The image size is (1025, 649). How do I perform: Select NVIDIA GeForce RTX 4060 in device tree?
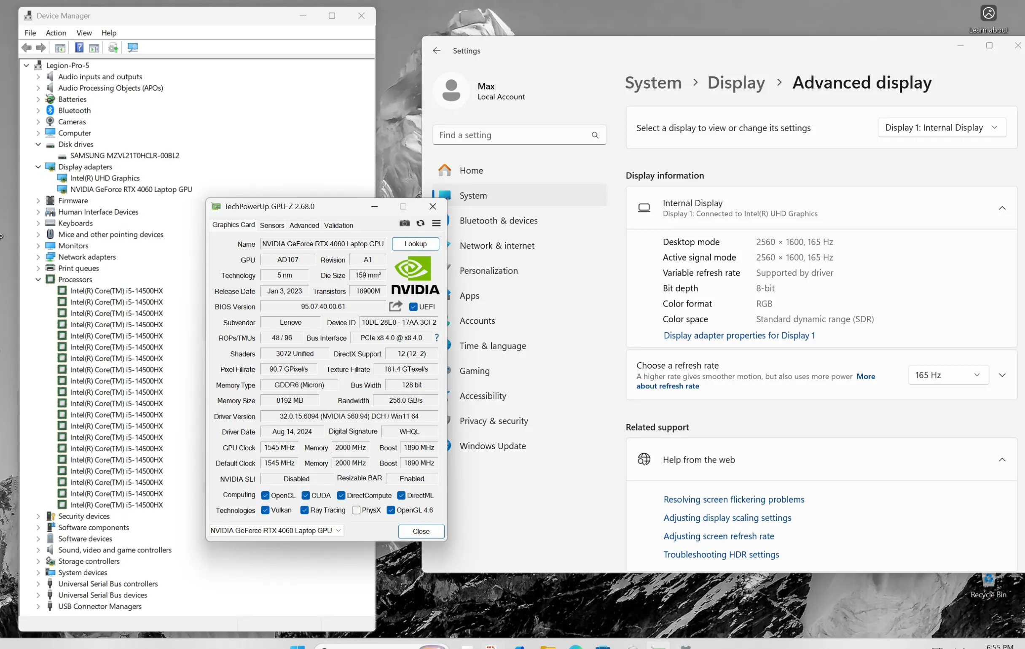point(131,189)
